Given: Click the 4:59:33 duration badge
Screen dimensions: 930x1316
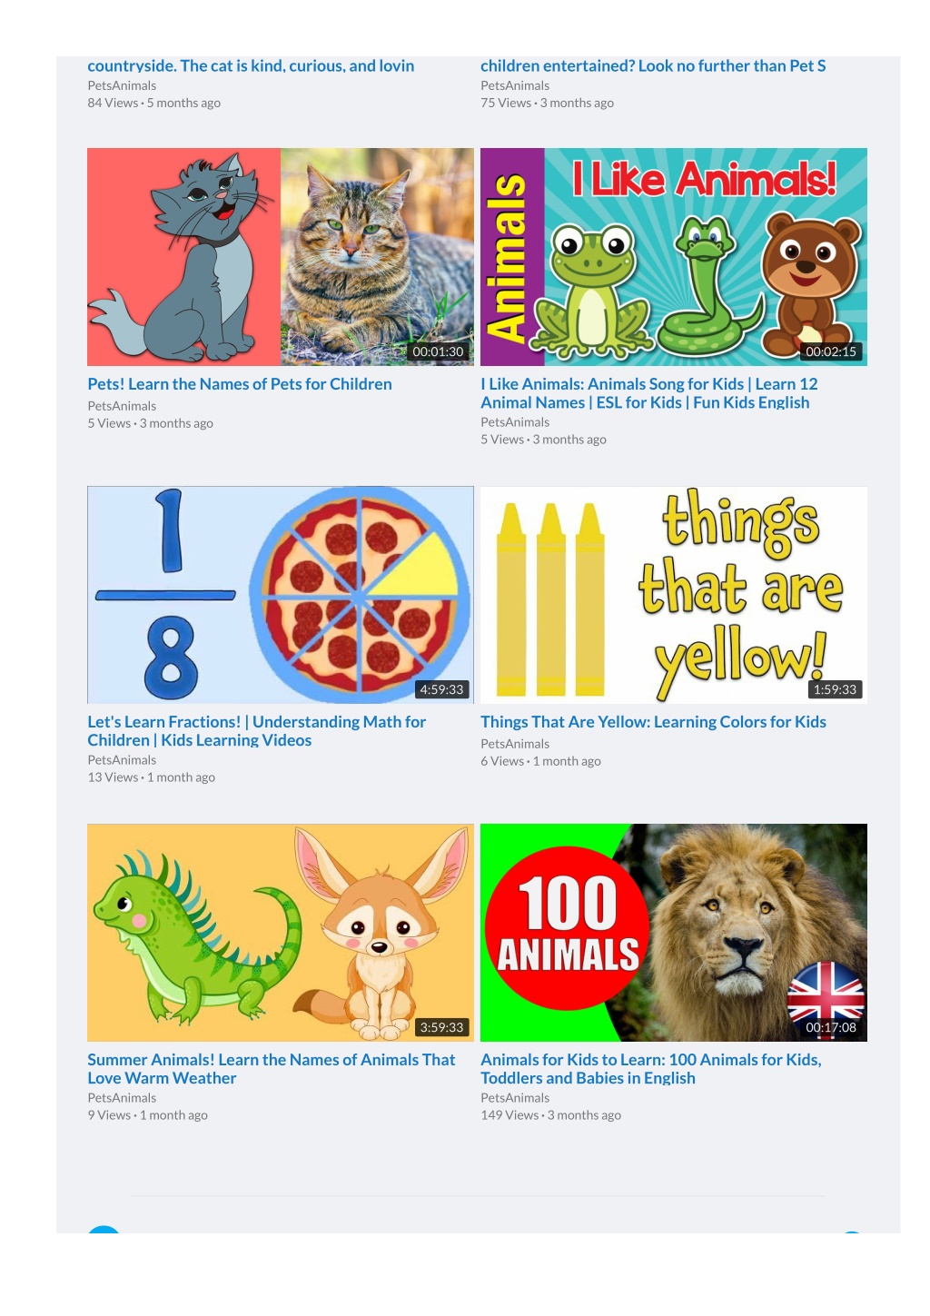Looking at the screenshot, I should [441, 689].
